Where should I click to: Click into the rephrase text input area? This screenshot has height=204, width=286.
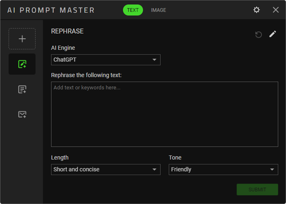point(164,114)
